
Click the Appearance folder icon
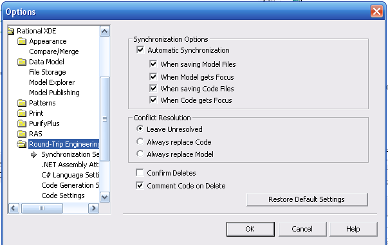point(22,41)
